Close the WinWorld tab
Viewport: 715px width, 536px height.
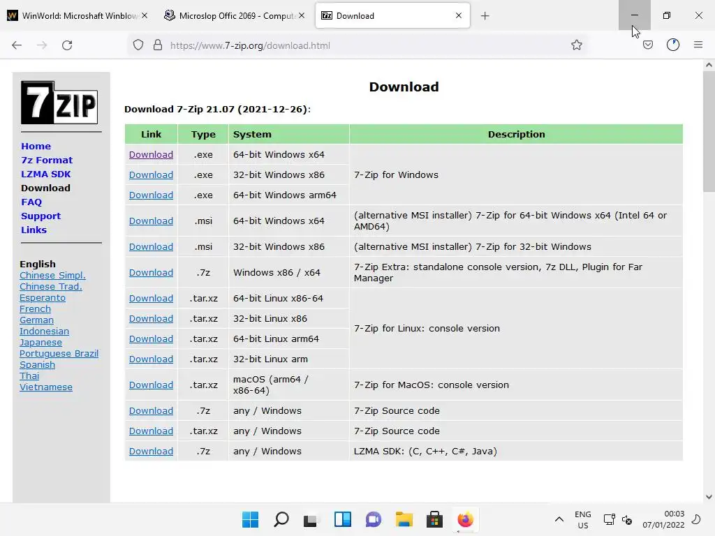pyautogui.click(x=145, y=15)
